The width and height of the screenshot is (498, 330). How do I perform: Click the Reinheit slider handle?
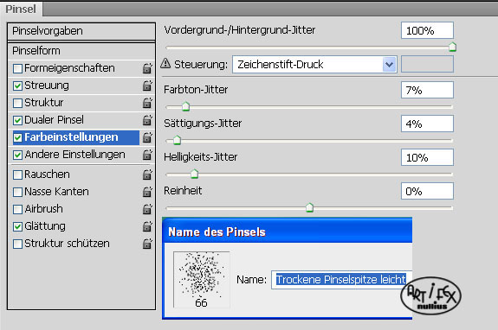pos(309,207)
